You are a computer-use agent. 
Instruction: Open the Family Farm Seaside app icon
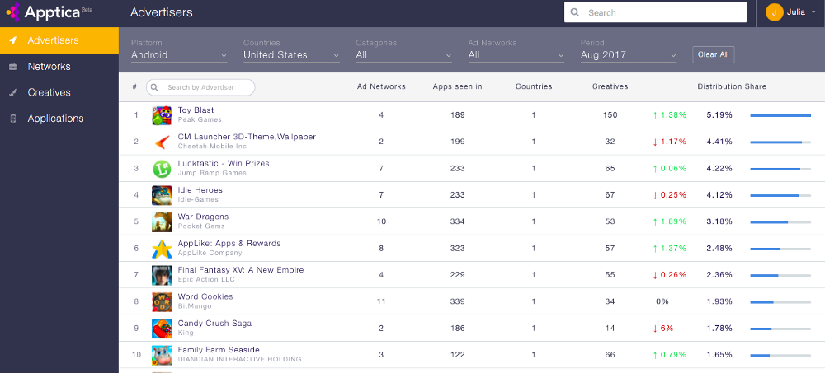(x=162, y=355)
